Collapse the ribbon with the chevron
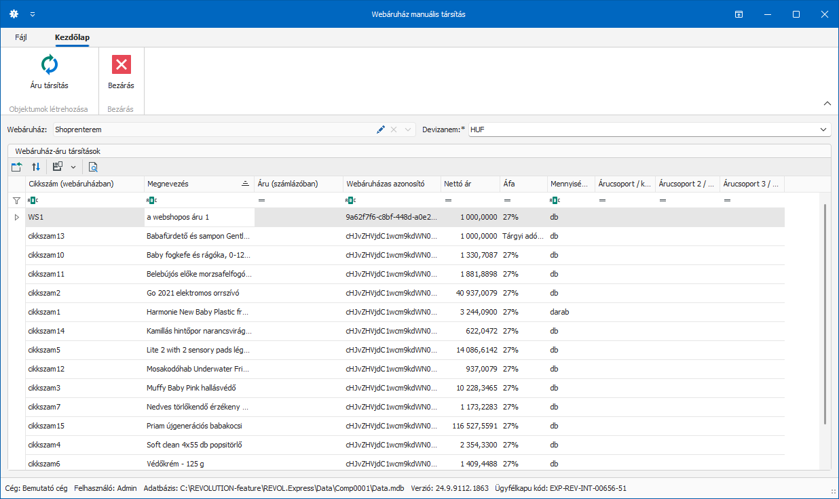The image size is (839, 499). (827, 104)
